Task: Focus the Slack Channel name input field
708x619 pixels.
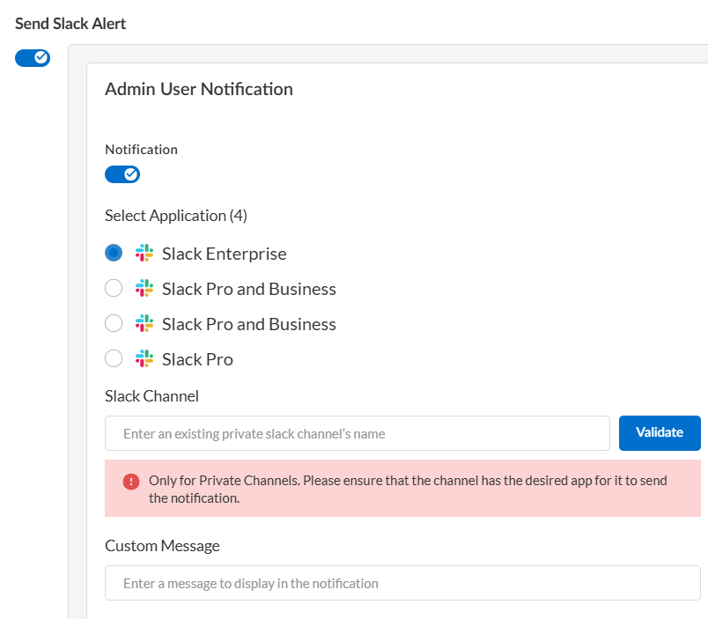Action: 357,433
